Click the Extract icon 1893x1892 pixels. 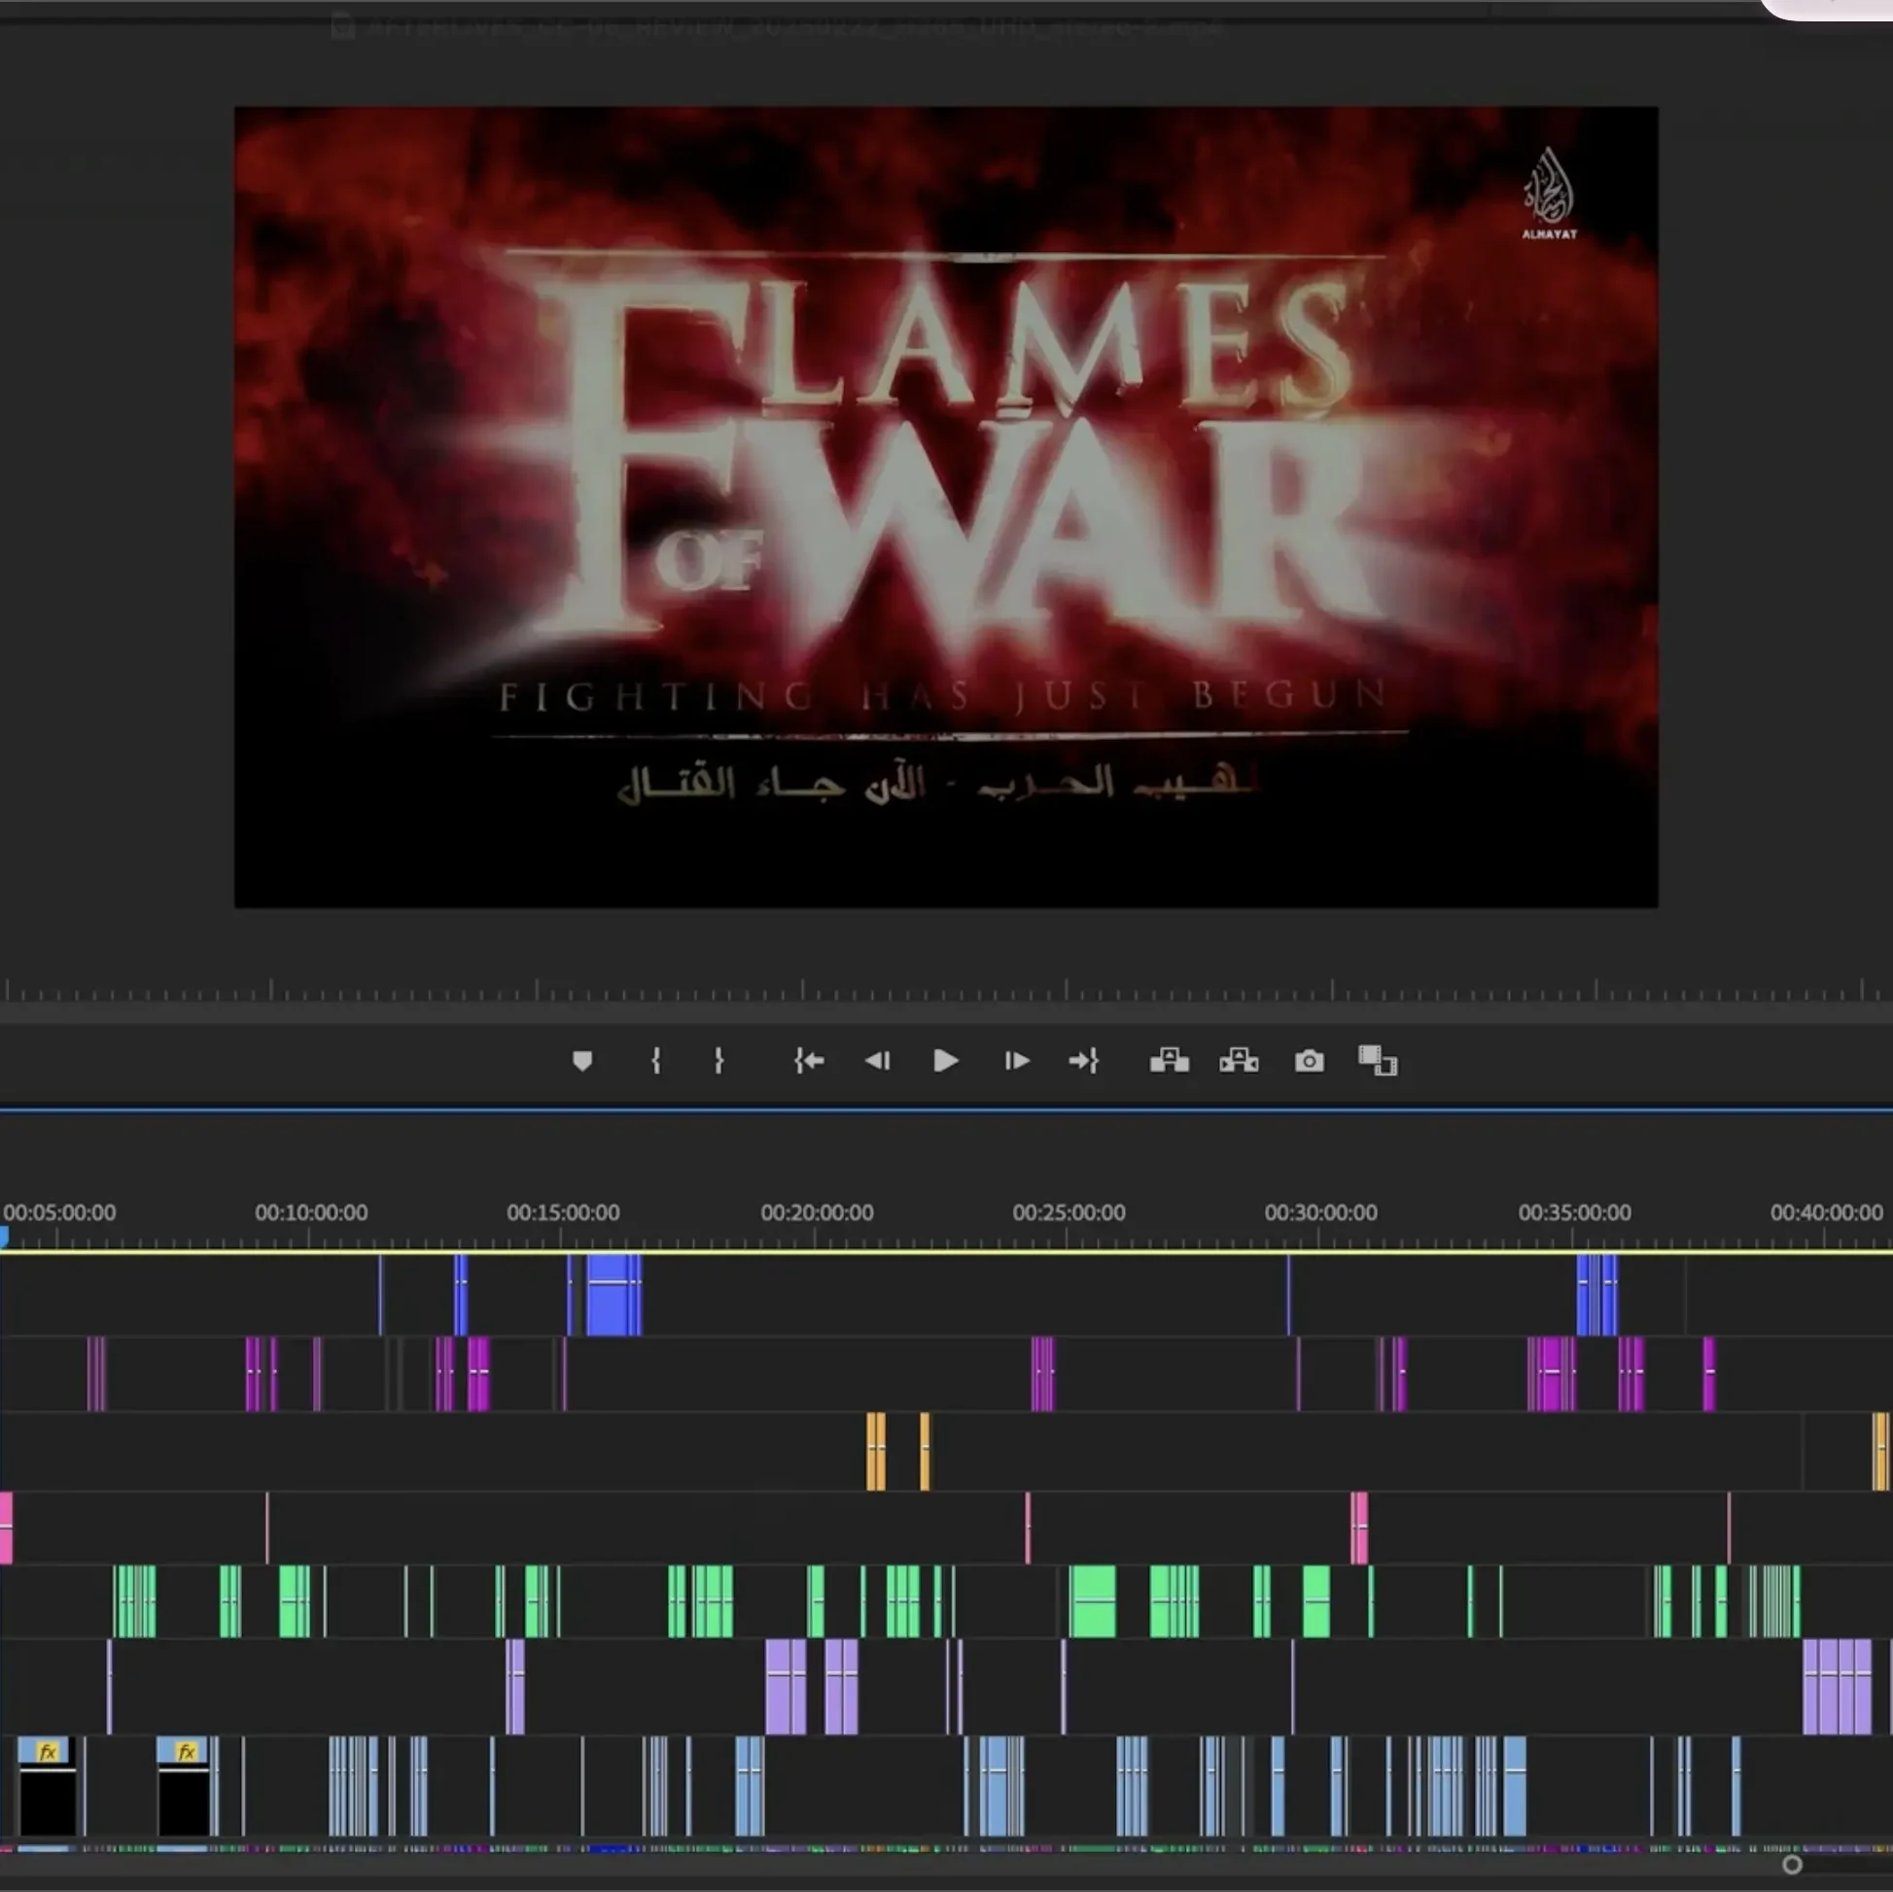coord(1239,1061)
